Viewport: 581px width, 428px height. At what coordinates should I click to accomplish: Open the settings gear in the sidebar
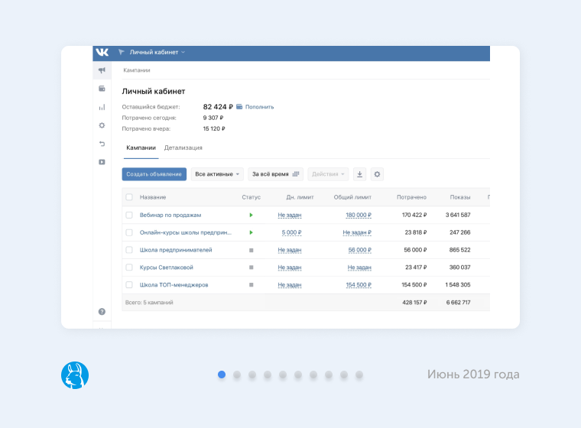pos(102,125)
